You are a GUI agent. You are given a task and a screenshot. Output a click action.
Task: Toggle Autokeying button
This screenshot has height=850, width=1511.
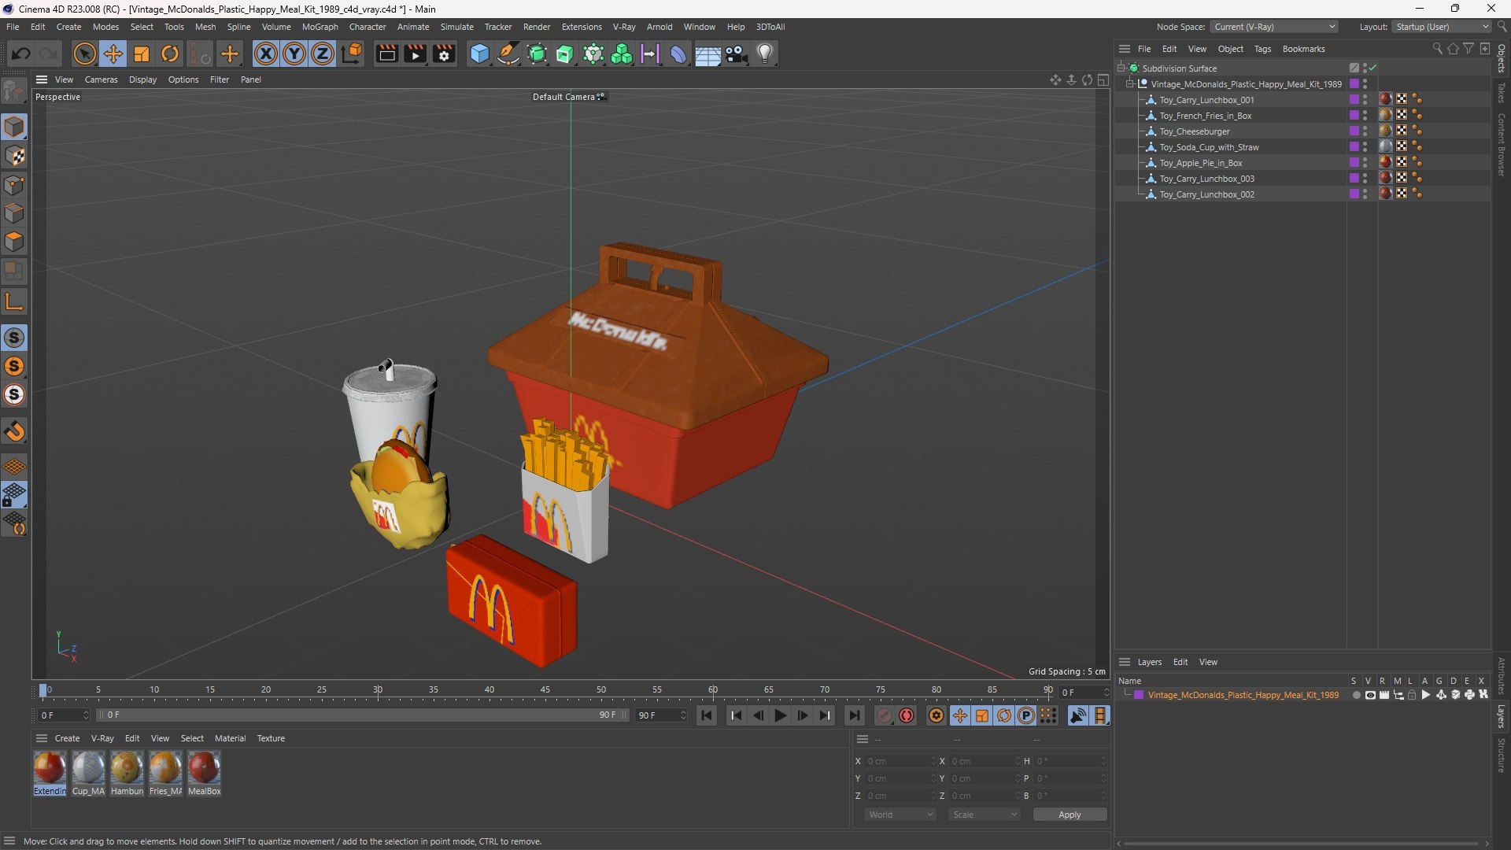[907, 715]
